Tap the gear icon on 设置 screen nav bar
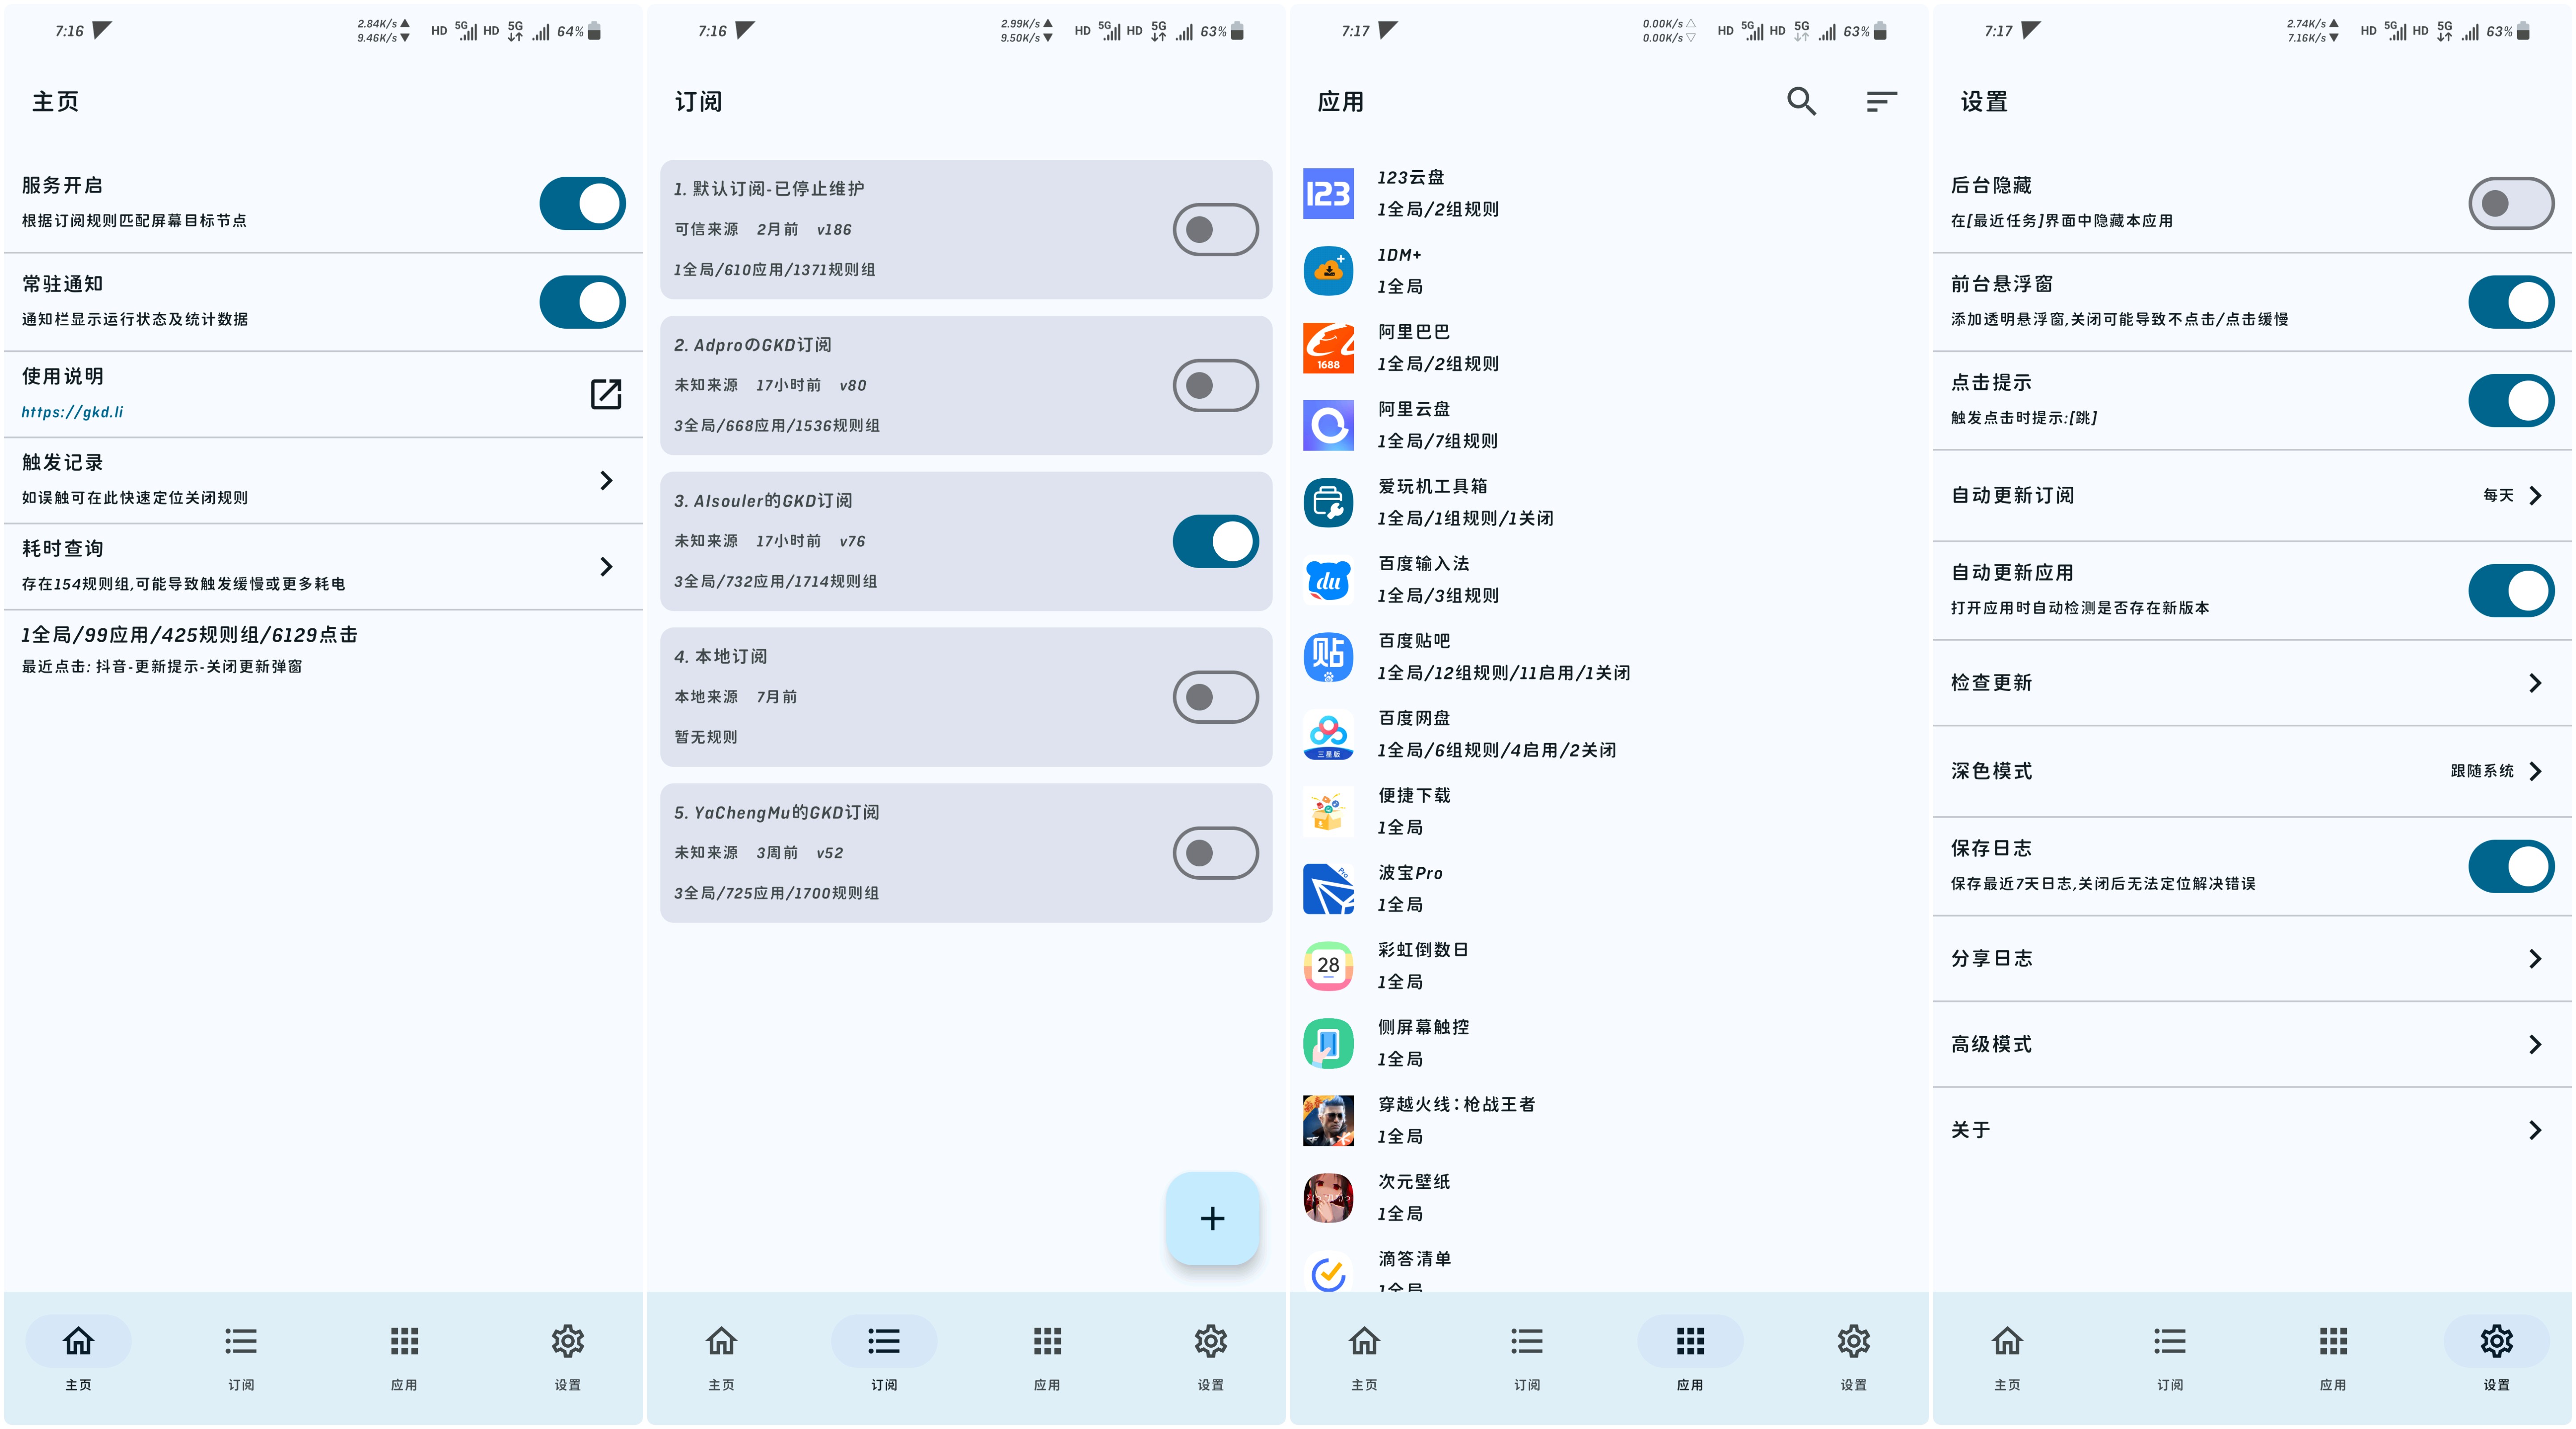This screenshot has width=2576, height=1429. [2496, 1340]
